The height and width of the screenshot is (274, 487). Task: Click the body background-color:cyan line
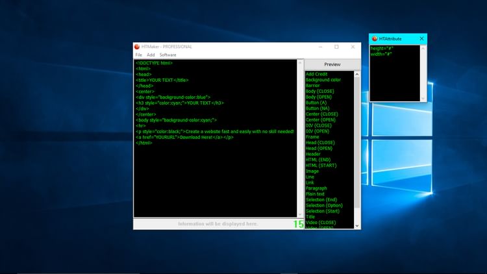coord(176,120)
